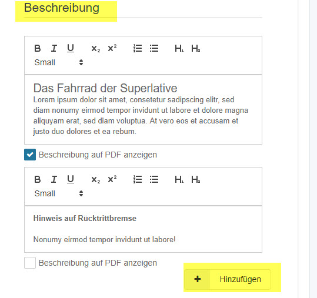This screenshot has width=317, height=298.
Task: Apply superscript in the first editor toolbar
Action: coord(112,48)
